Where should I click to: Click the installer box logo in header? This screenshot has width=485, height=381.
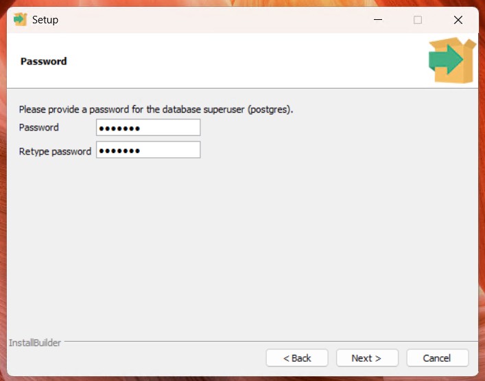click(x=452, y=60)
